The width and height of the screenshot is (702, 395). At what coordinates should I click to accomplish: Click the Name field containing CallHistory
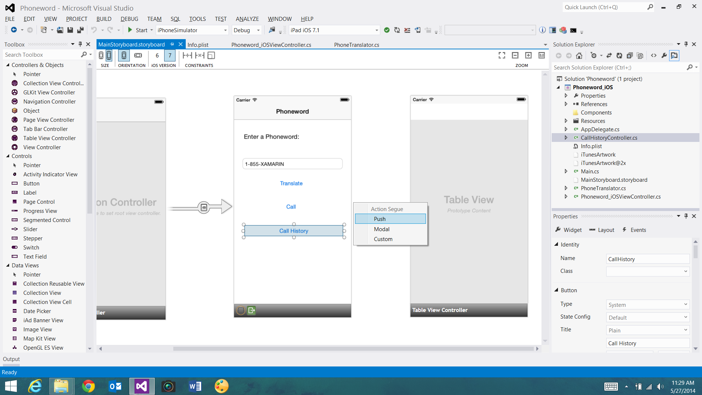(647, 259)
